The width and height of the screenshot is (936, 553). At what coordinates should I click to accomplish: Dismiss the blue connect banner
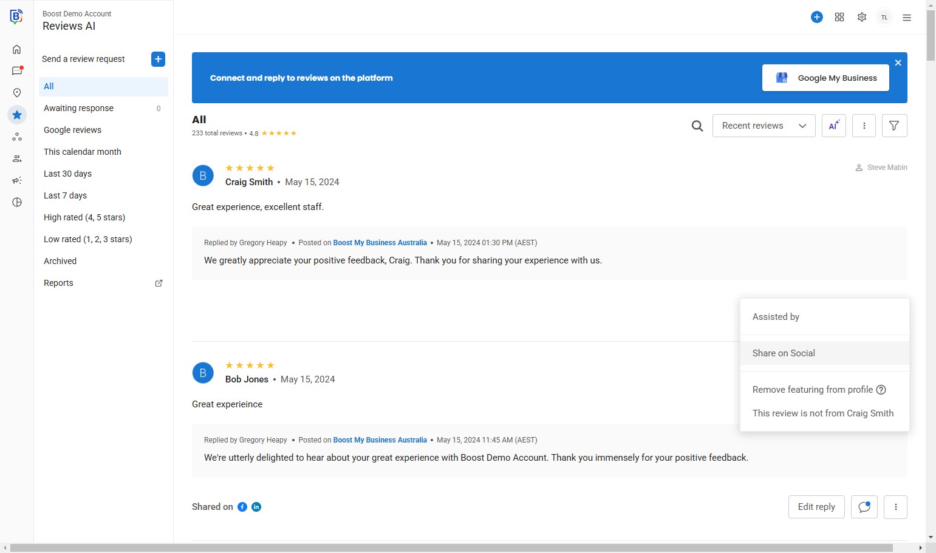tap(898, 63)
